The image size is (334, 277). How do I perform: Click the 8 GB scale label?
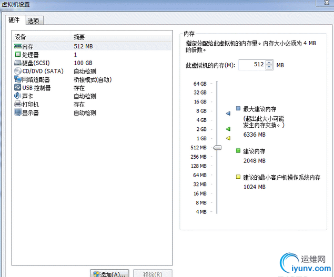tap(201, 111)
